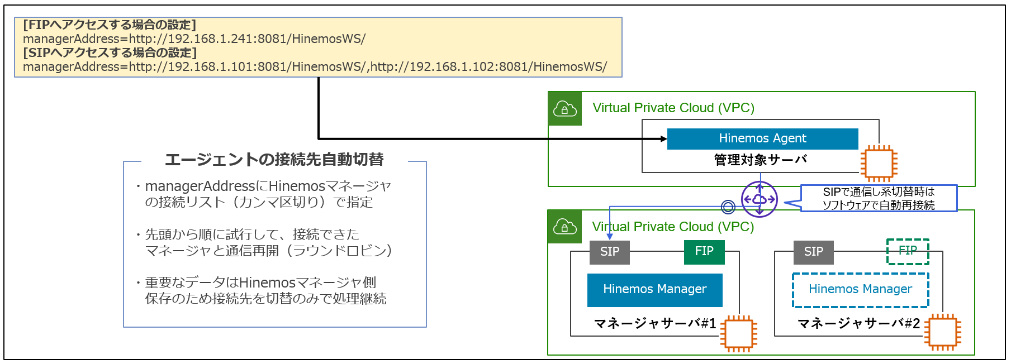This screenshot has width=1011, height=364.
Task: Click bullet text 重要なデータはHinemosマネージャ側
Action: [x=260, y=282]
